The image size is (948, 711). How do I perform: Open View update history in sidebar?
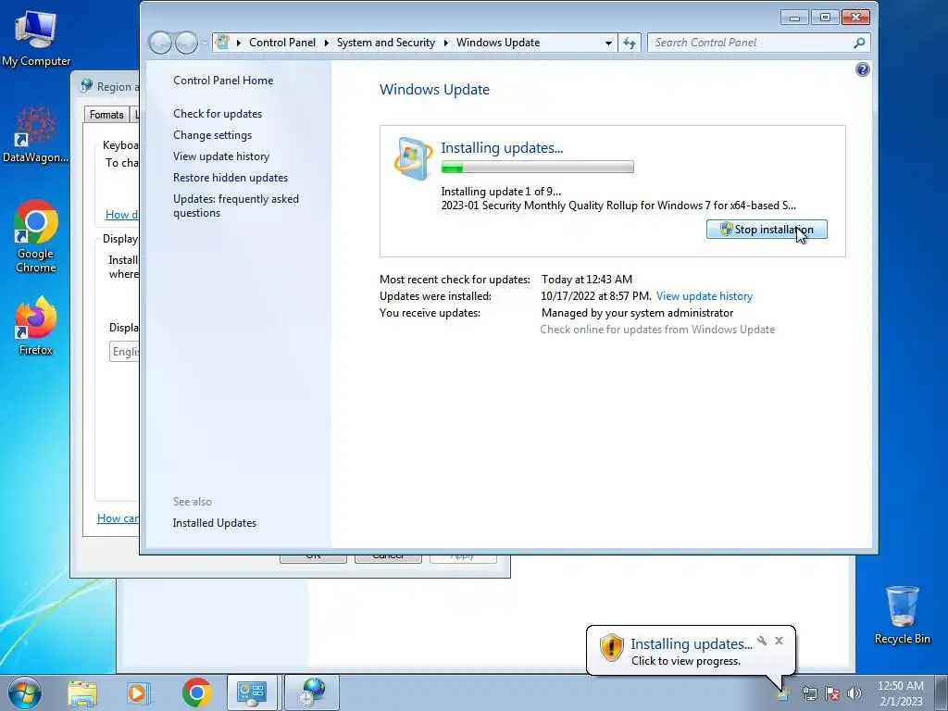pos(221,156)
